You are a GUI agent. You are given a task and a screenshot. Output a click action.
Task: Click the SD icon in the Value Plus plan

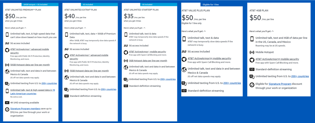click(x=184, y=91)
